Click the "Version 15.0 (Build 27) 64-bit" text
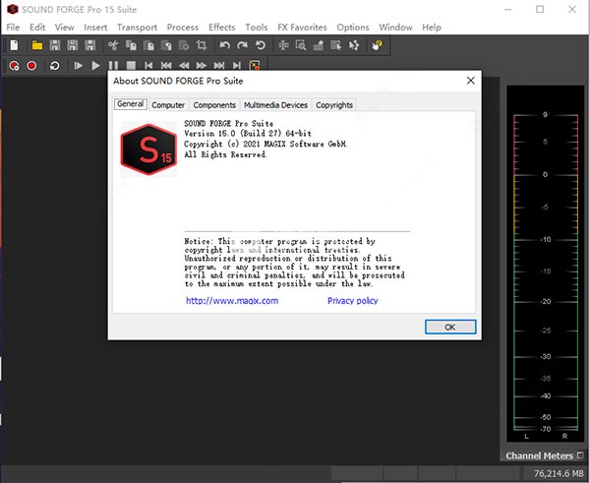590x483 pixels. 248,134
